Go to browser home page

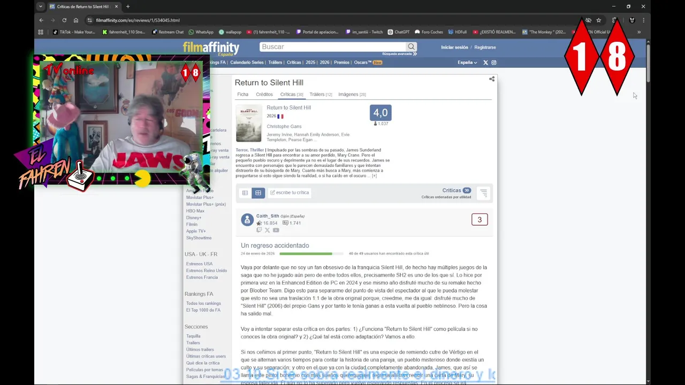click(76, 20)
